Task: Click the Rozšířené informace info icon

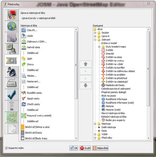Action: 103,99
